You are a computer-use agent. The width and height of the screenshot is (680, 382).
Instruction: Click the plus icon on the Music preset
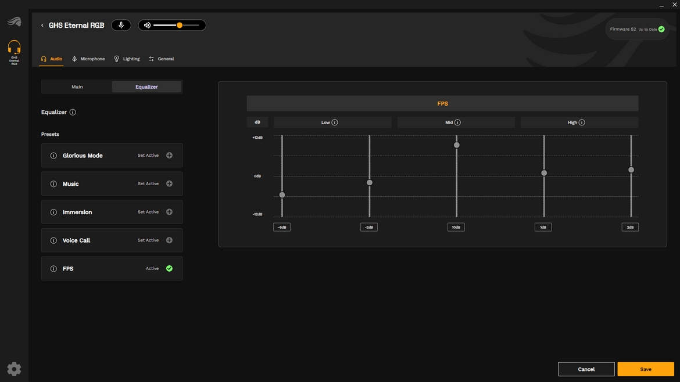[170, 183]
